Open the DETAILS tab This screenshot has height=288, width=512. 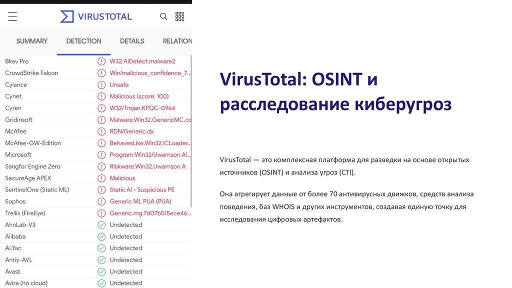point(132,41)
